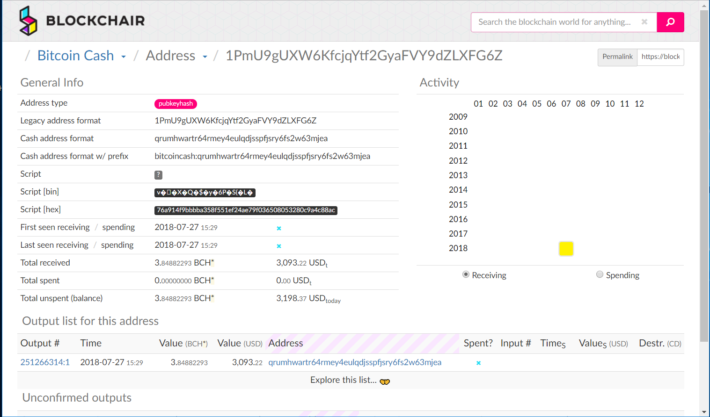
Task: Click the First seen receiving date 2018-07-27
Action: coord(176,227)
